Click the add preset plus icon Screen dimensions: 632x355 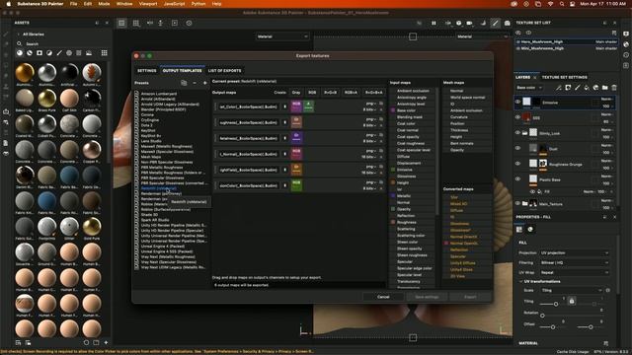tap(204, 83)
